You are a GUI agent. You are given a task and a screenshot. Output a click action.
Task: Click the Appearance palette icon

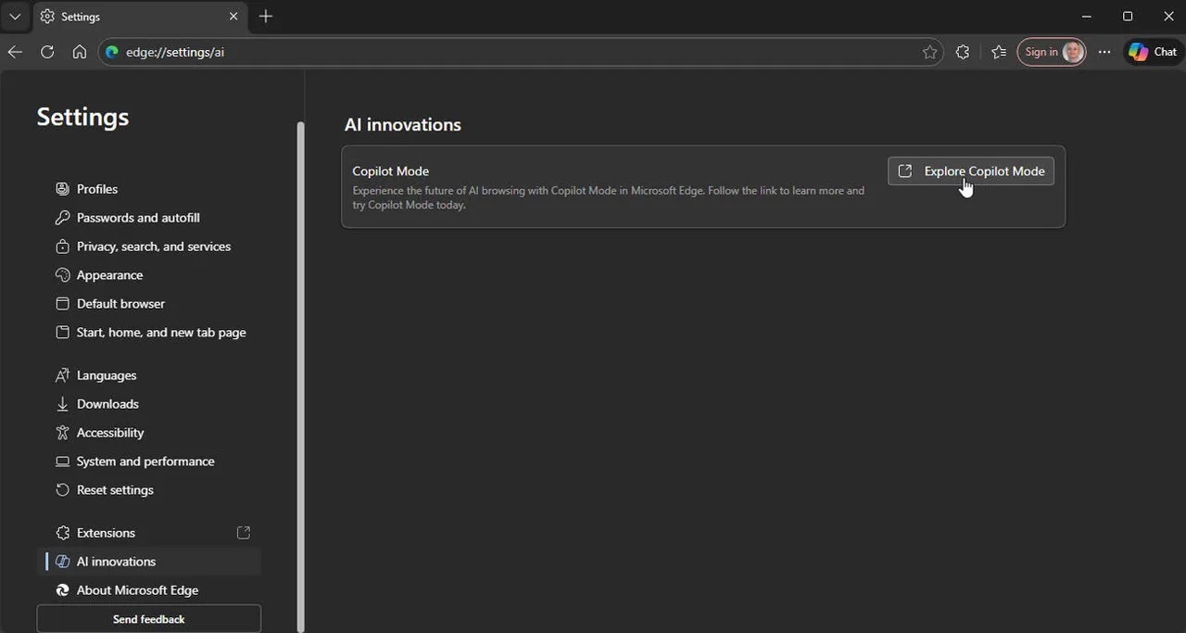pos(62,275)
